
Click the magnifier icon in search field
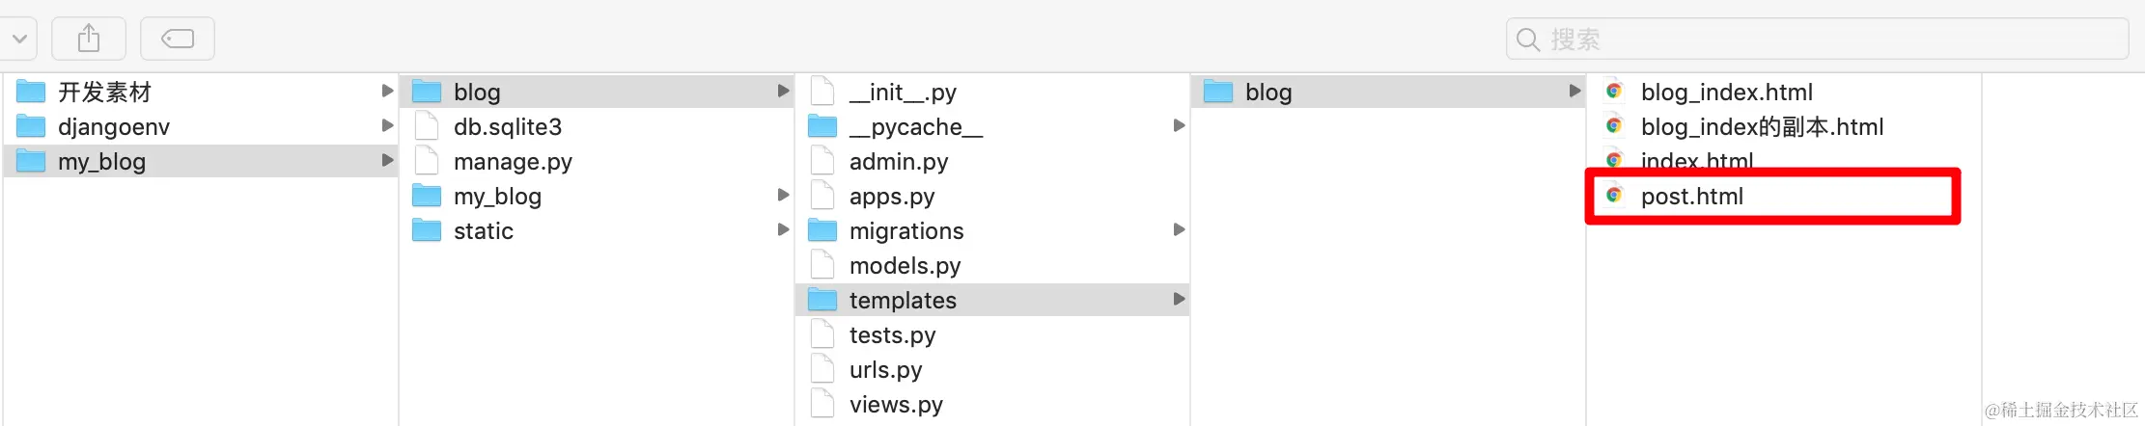click(x=1528, y=40)
